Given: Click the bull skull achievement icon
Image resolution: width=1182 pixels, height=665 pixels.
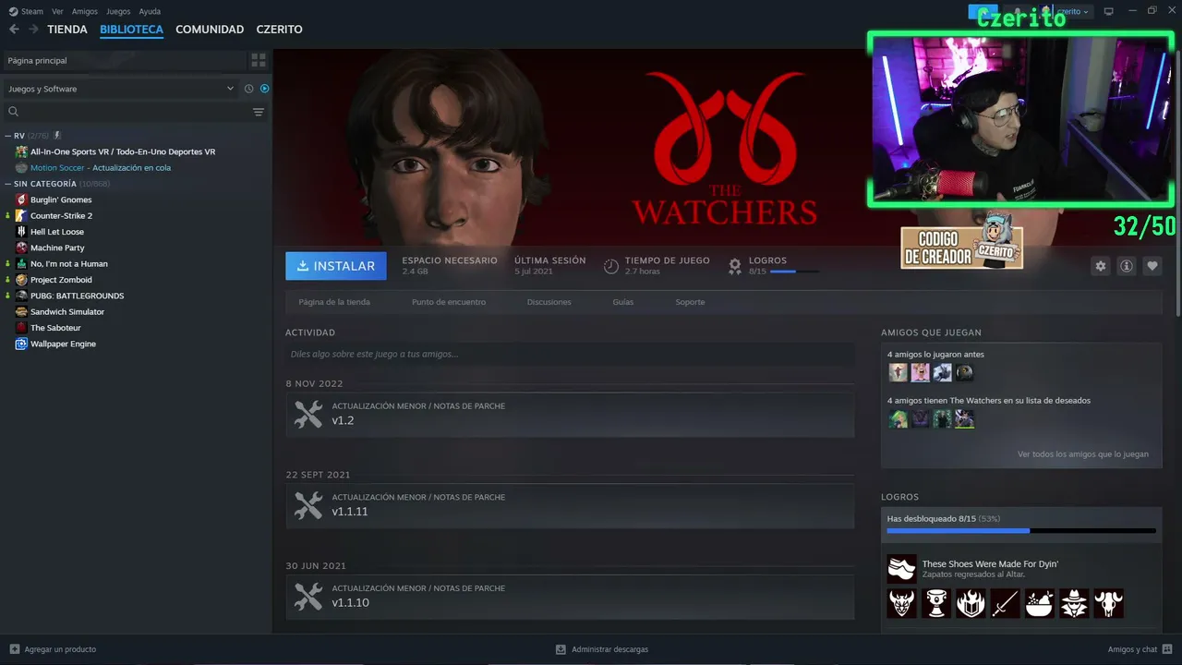Looking at the screenshot, I should (1109, 603).
